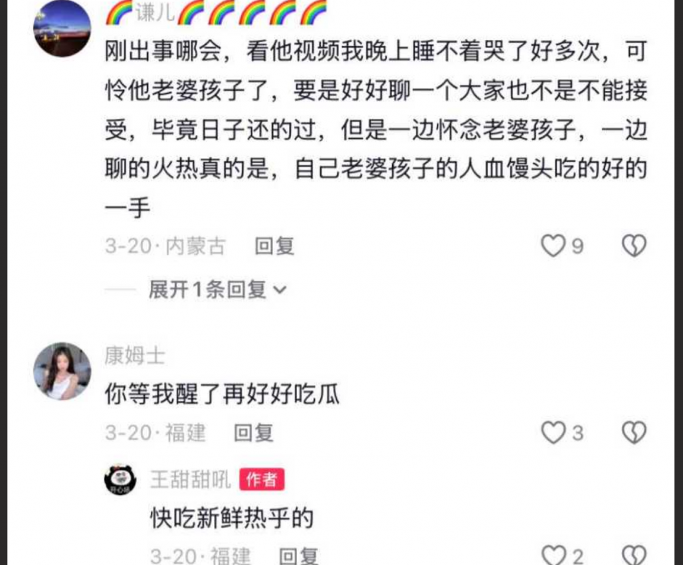Dislike 康姆士's comment with broken heart
Viewport: 683px width, 565px height.
click(634, 433)
